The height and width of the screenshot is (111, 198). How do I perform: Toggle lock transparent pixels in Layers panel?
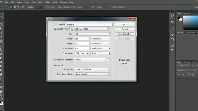point(183,75)
